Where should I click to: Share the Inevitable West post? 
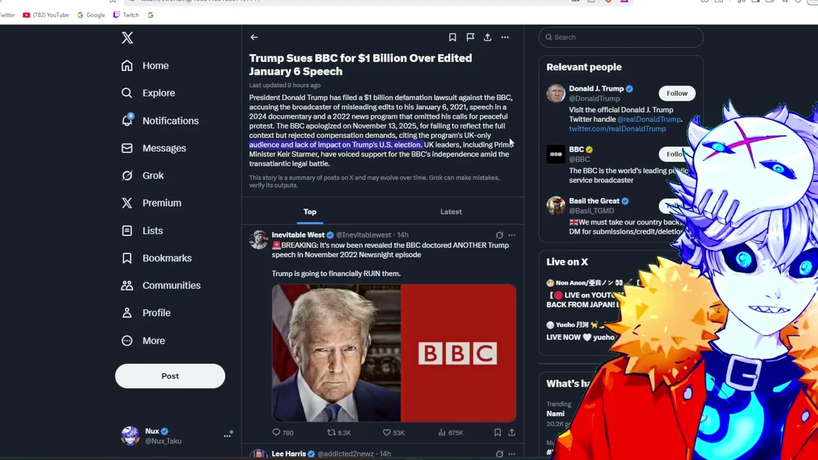click(511, 433)
